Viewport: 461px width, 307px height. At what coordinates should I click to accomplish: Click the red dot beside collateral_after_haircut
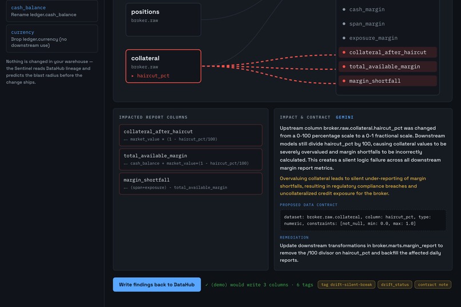coord(344,52)
